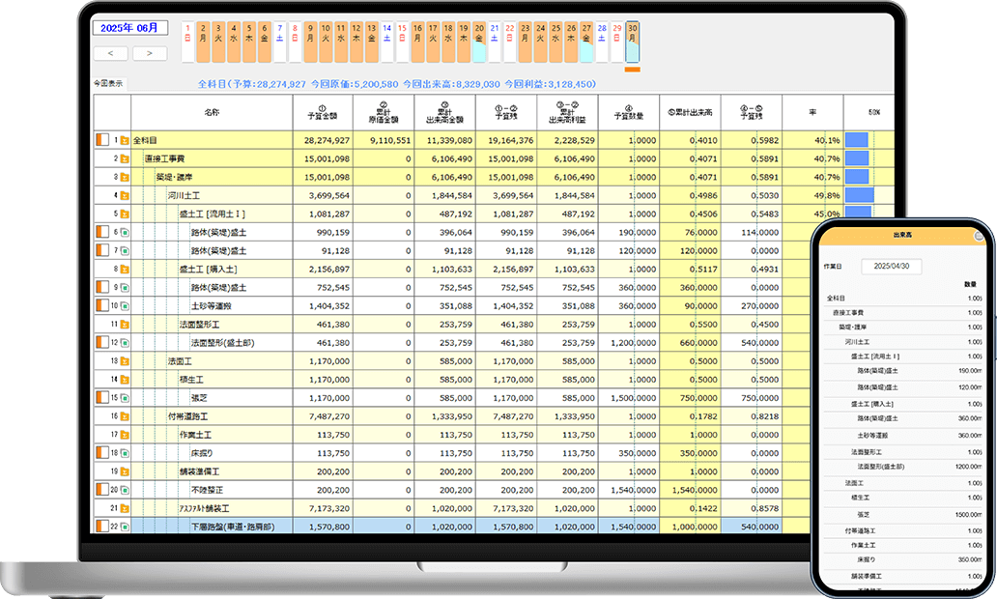Click the blue progress bar in row 1
The width and height of the screenshot is (997, 599).
pos(856,140)
